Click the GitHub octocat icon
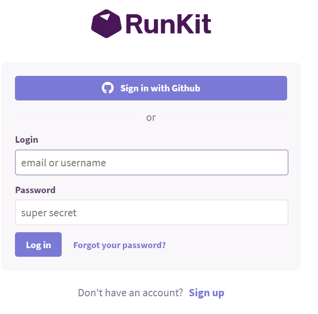The width and height of the screenshot is (318, 314). (108, 88)
